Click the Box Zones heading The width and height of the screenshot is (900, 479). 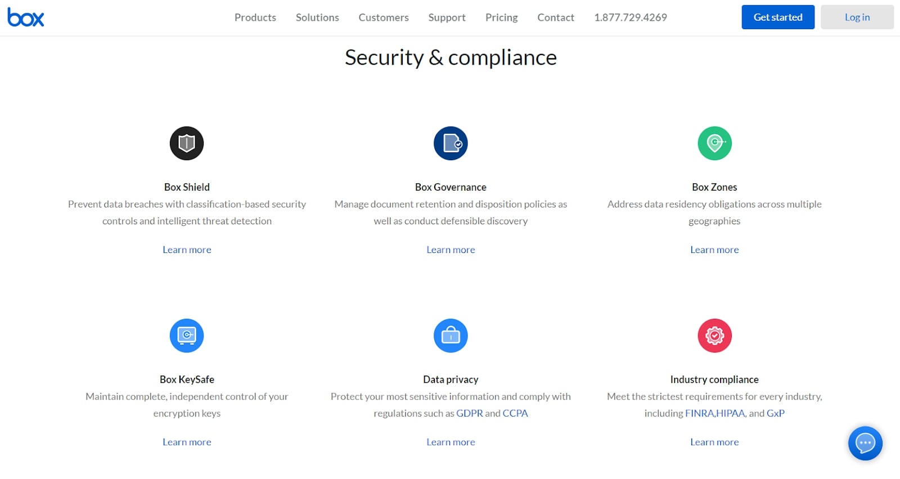pos(714,187)
